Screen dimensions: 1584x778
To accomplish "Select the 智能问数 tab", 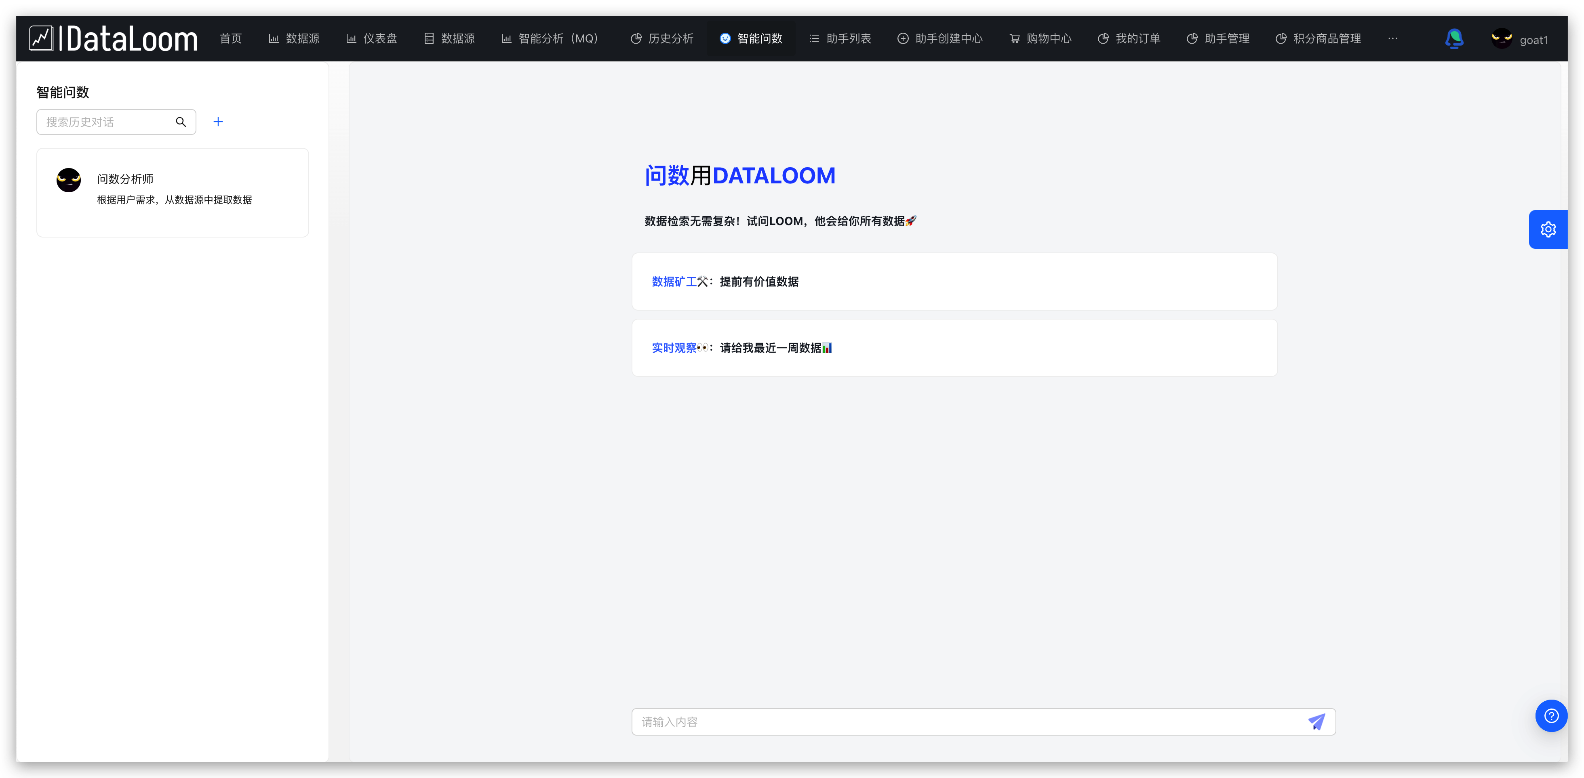I will click(751, 39).
